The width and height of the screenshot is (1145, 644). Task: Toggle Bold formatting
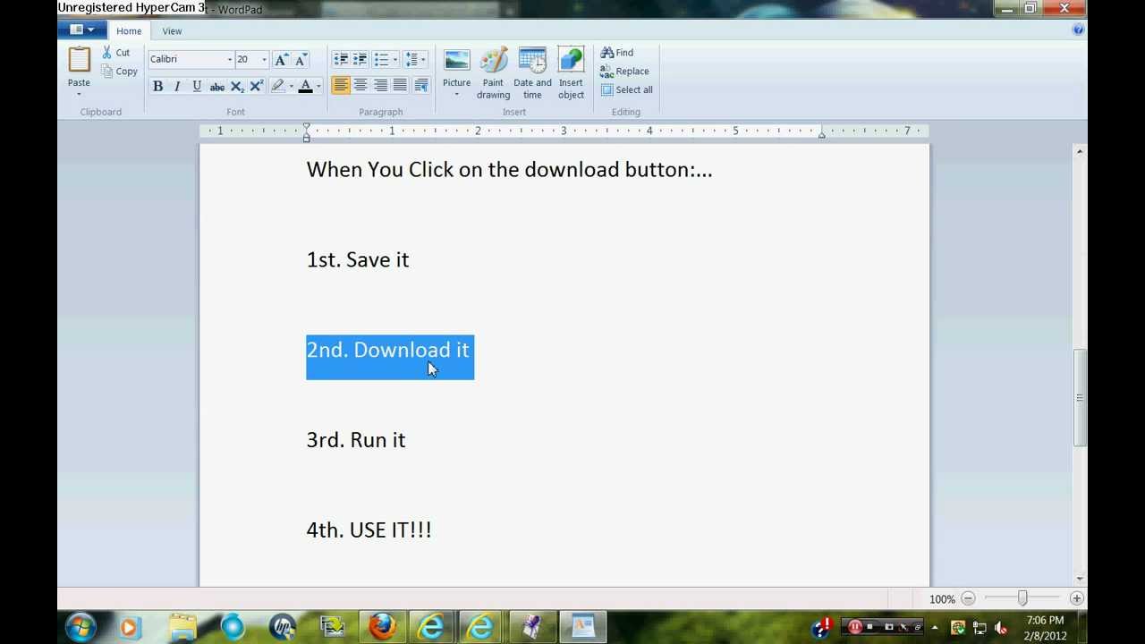click(157, 87)
